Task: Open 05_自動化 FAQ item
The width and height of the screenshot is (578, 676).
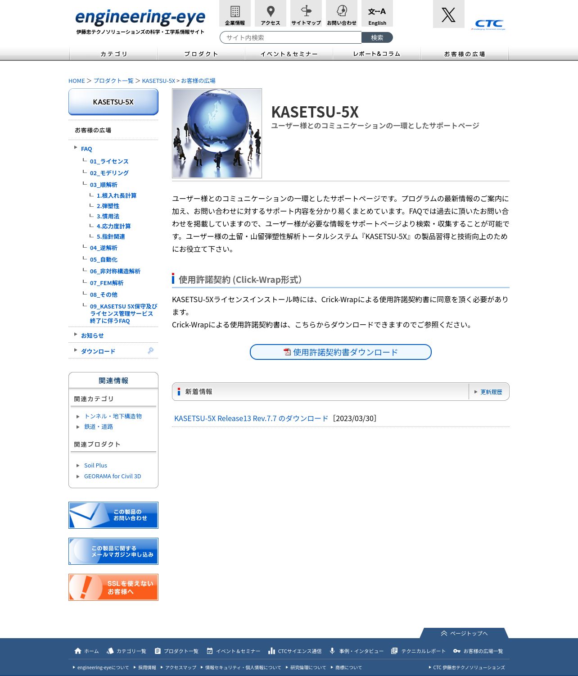Action: pyautogui.click(x=104, y=259)
